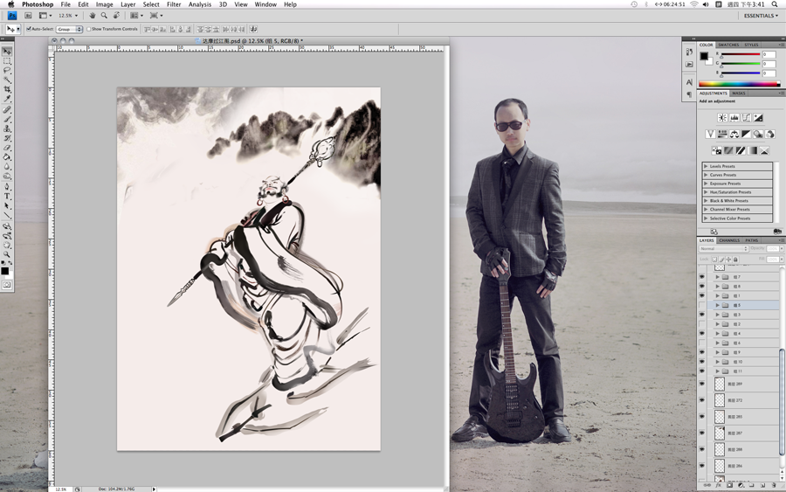
Task: Toggle the Auto-Select checkbox
Action: click(x=29, y=29)
